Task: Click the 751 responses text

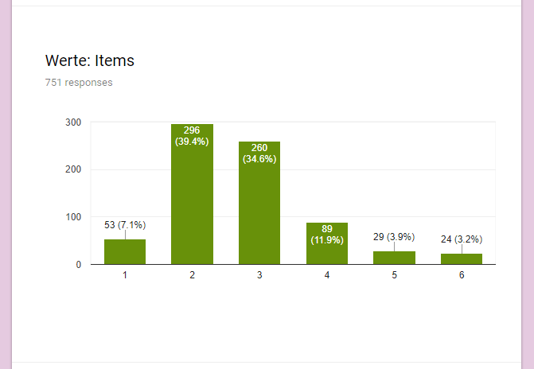Action: tap(79, 83)
